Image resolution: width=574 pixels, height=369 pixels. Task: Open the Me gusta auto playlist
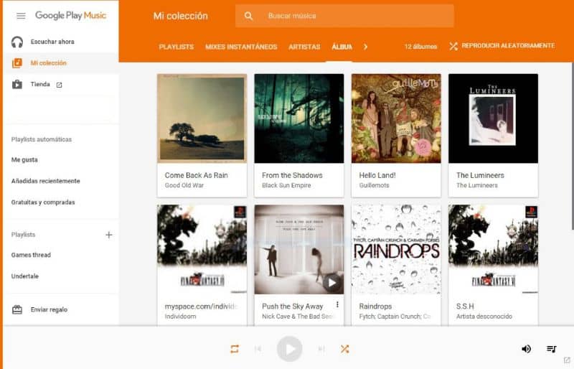[24, 160]
